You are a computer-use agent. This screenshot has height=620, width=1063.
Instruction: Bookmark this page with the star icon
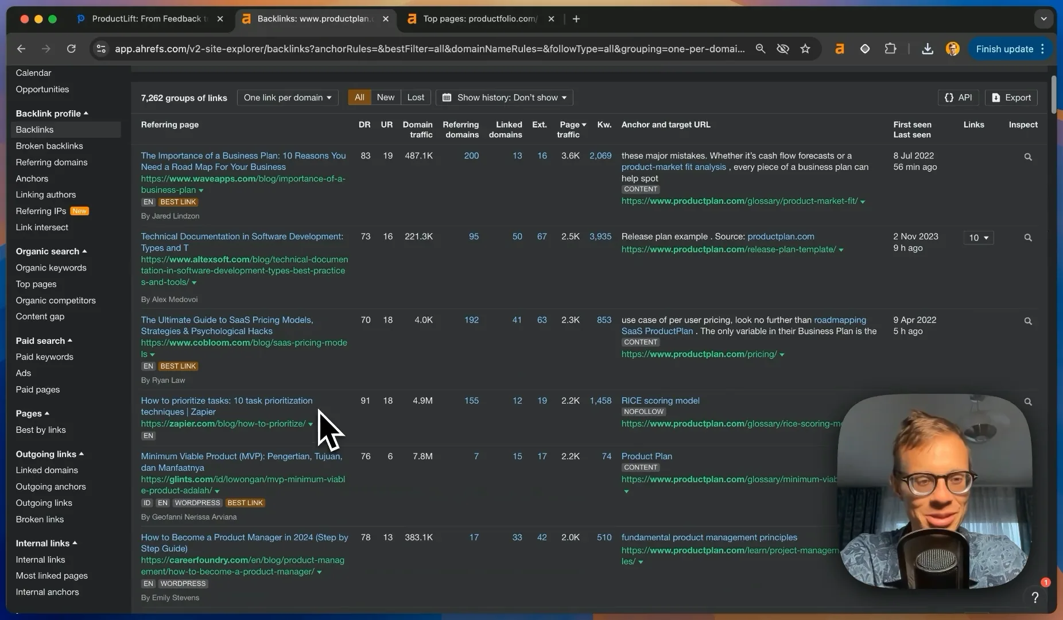pyautogui.click(x=805, y=49)
